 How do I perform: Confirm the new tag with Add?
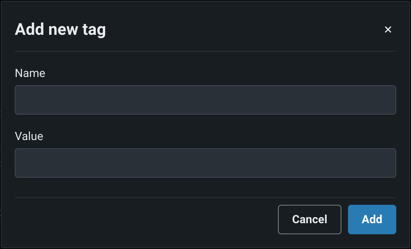pyautogui.click(x=372, y=220)
